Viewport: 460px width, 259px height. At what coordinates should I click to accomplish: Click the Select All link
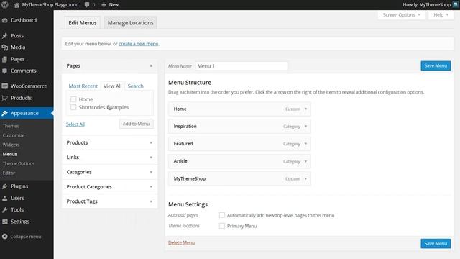75,124
